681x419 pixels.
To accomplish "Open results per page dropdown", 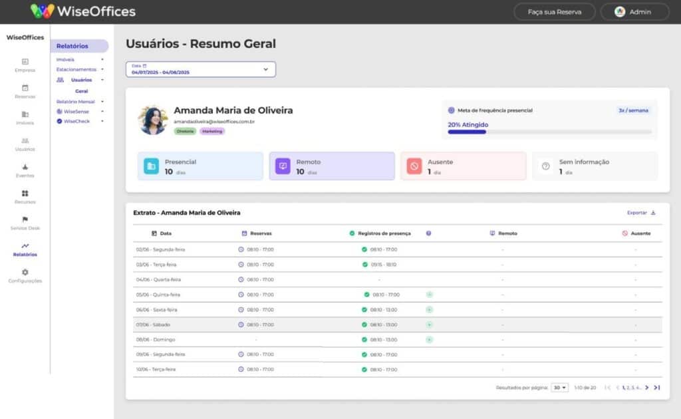I will pyautogui.click(x=559, y=387).
